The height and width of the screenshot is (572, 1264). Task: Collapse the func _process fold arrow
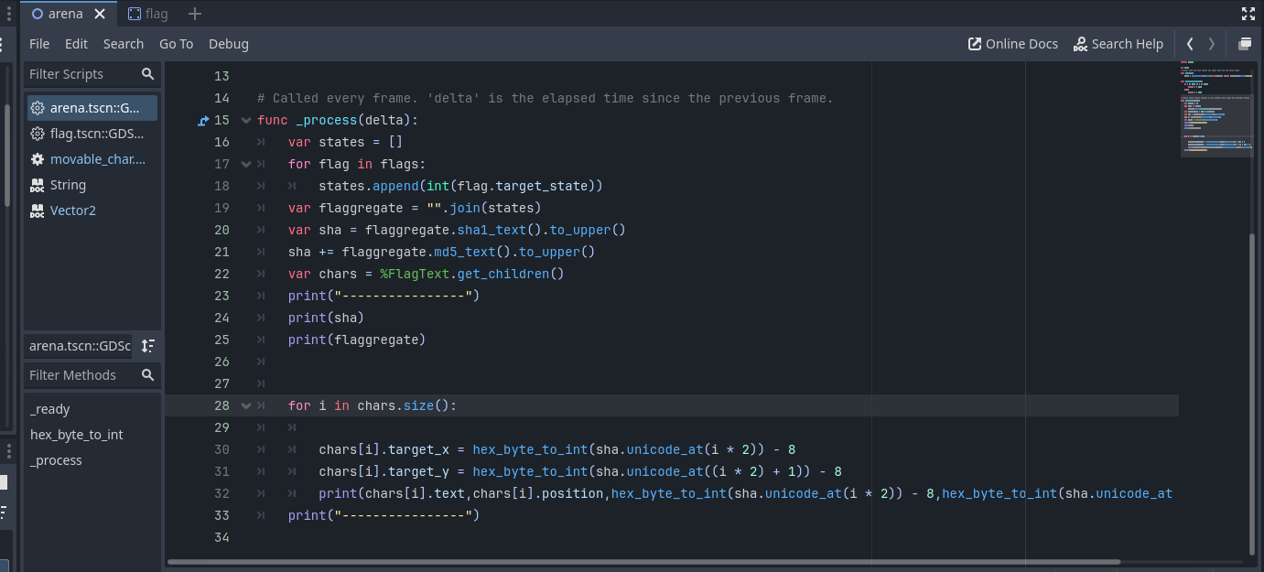click(x=245, y=120)
